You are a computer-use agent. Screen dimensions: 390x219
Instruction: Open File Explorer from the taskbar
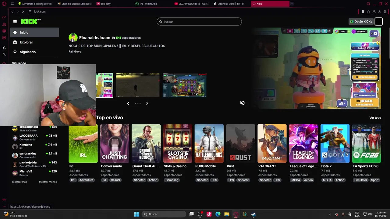227,214
